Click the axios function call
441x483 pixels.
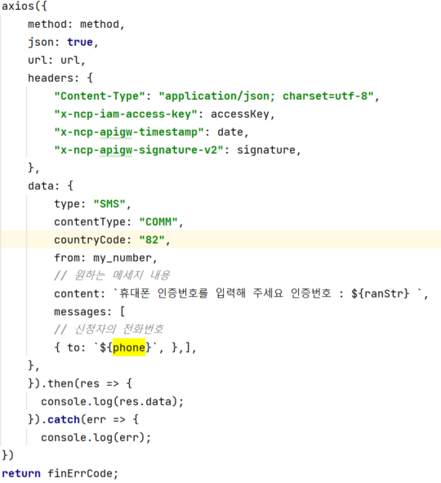[18, 7]
